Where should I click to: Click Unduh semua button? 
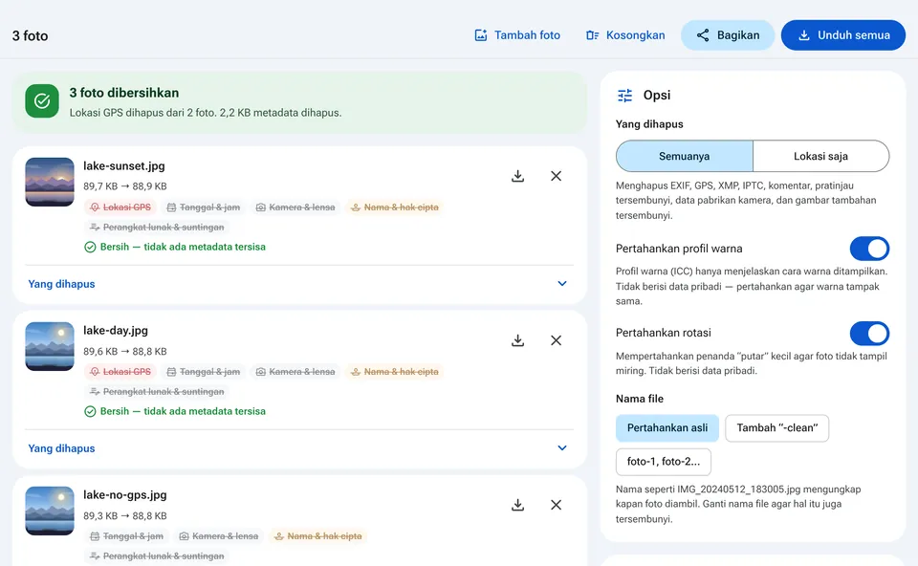(843, 35)
